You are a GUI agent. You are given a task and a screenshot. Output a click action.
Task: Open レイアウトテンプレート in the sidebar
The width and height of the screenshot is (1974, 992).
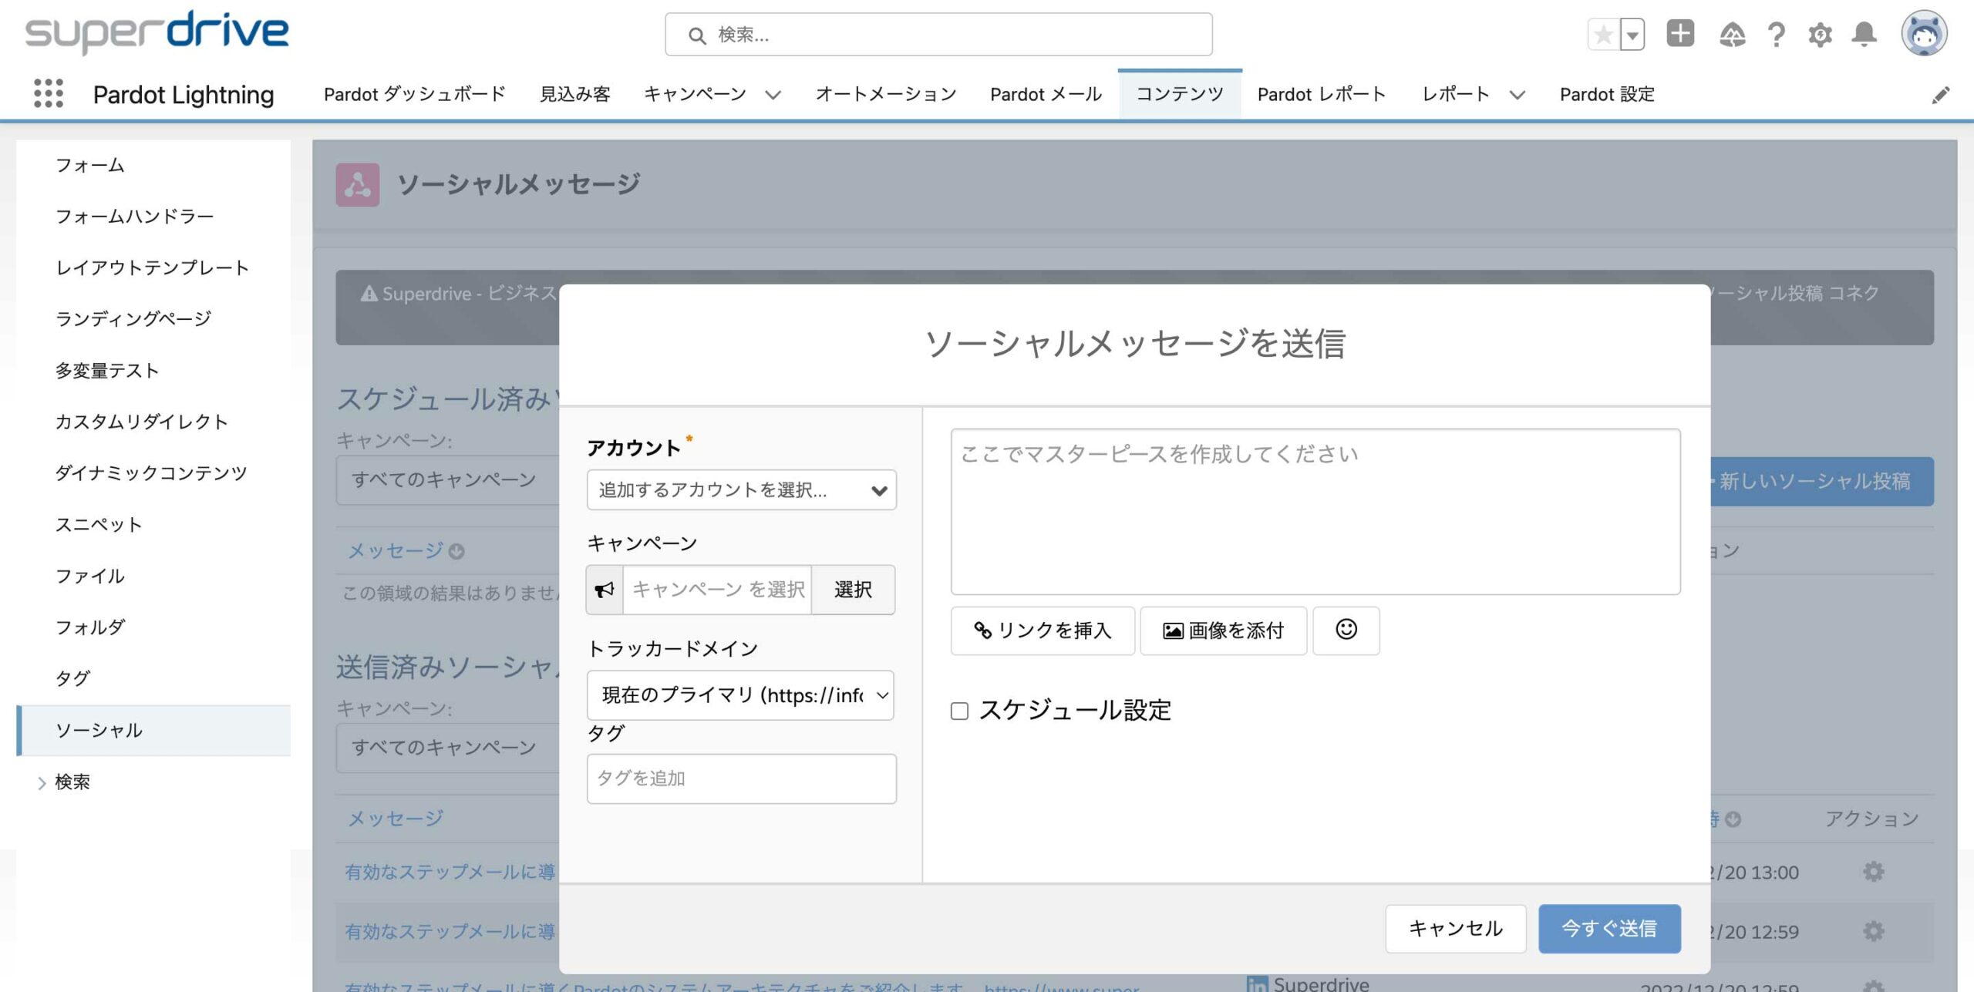point(152,267)
